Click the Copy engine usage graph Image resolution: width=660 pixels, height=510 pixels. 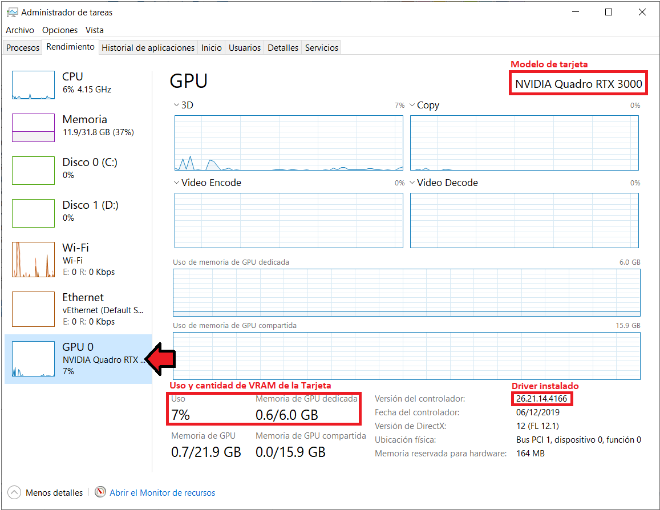524,143
